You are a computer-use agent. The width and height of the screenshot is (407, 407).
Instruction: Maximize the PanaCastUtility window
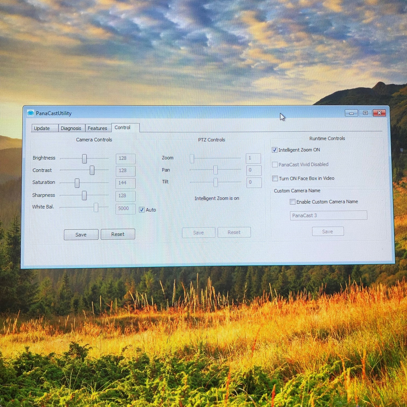365,113
